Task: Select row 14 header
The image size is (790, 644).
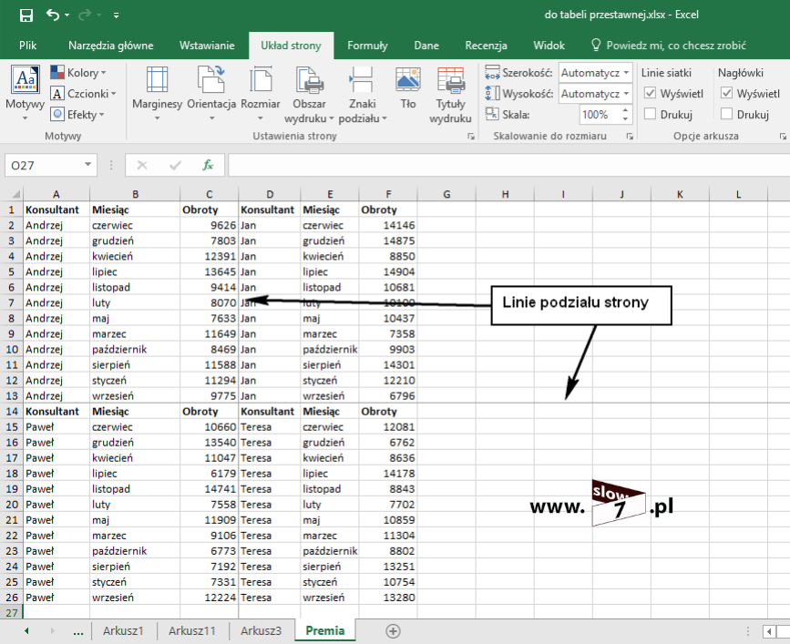Action: click(12, 412)
